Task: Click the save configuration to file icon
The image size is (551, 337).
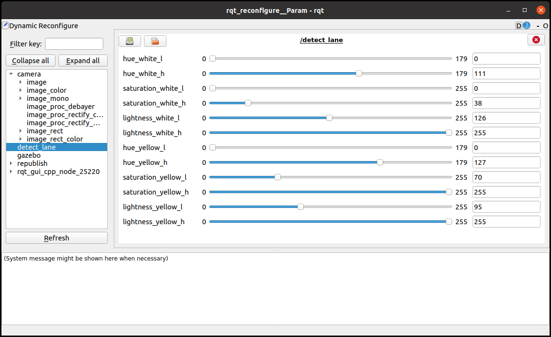Action: click(x=130, y=41)
